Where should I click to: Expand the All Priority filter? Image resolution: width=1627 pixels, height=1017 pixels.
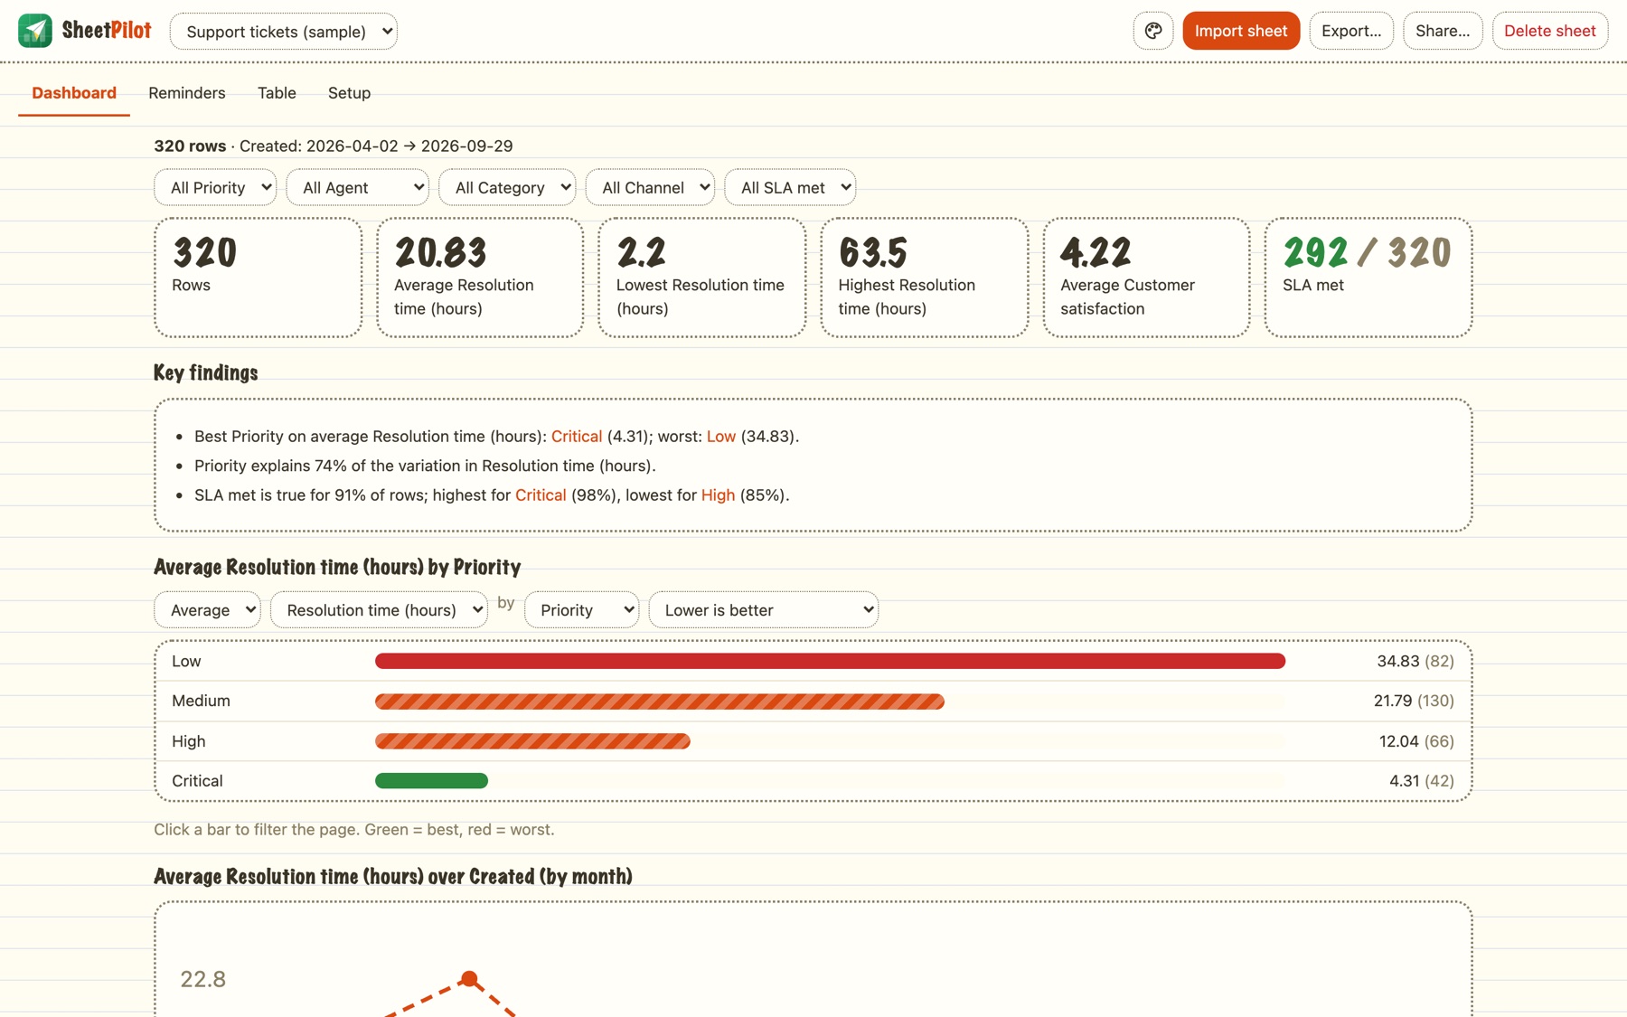point(215,188)
